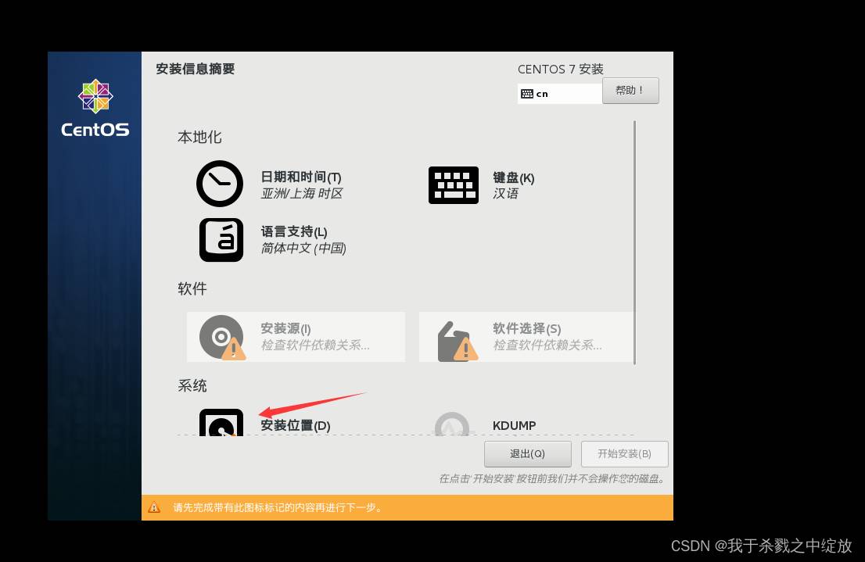Click the disc icon for 安装源
865x562 pixels.
[x=221, y=337]
